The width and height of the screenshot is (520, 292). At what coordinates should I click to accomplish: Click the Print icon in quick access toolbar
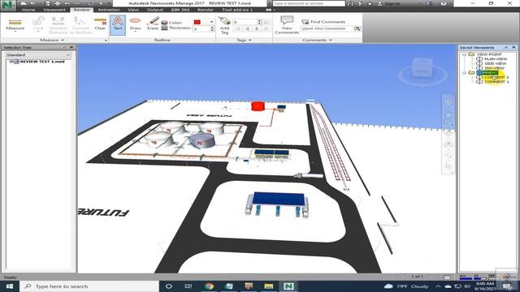[x=58, y=3]
